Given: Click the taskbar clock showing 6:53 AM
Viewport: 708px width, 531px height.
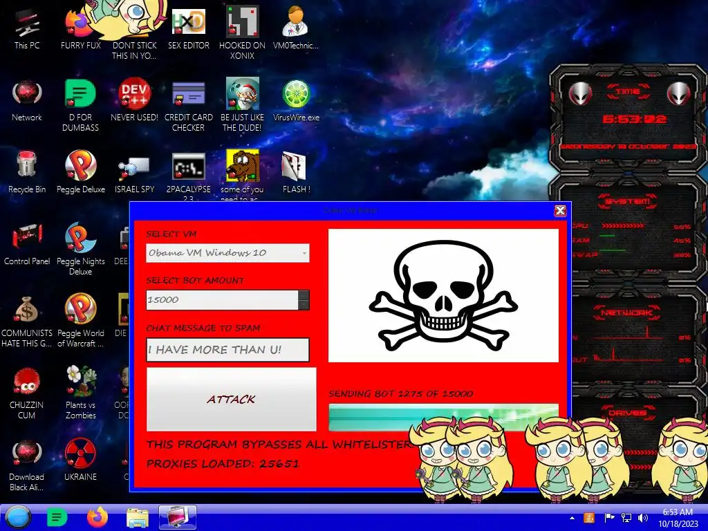Looking at the screenshot, I should click(x=678, y=518).
